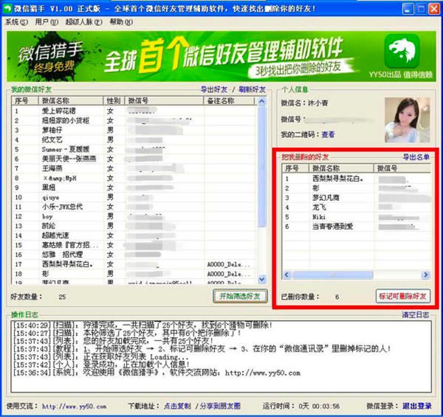Click the 导出名单 link
Screen dimensions: 443x417
pyautogui.click(x=416, y=157)
